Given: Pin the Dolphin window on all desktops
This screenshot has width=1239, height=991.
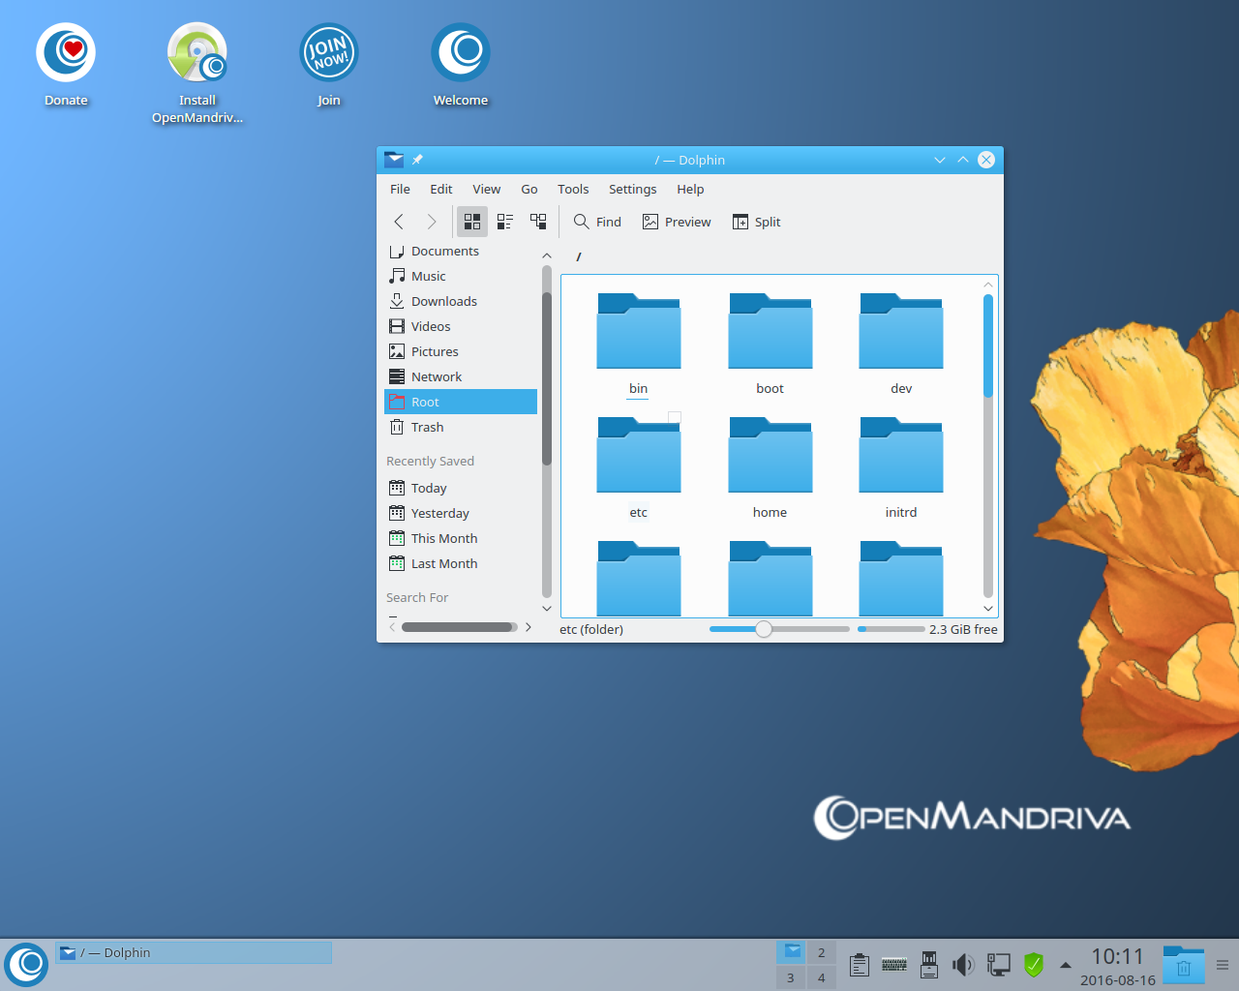Looking at the screenshot, I should click(418, 160).
